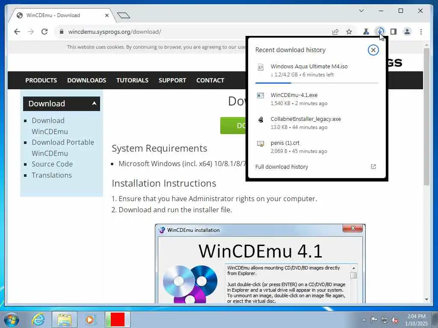The image size is (438, 328).
Task: Click the muted volume tray icon
Action: 395,320
